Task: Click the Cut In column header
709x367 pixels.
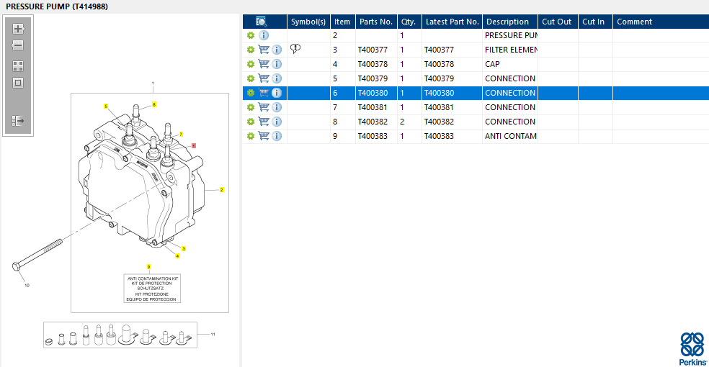Action: (x=595, y=22)
